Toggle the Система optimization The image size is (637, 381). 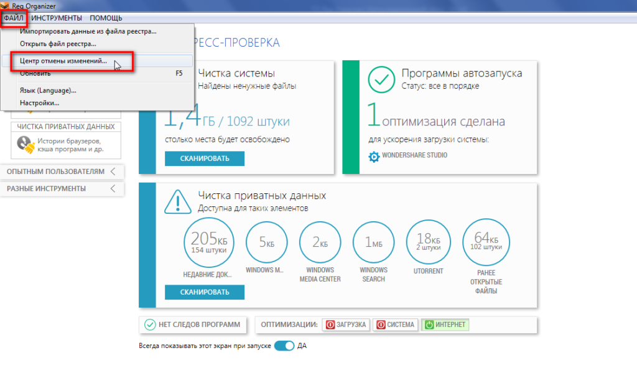tap(395, 324)
